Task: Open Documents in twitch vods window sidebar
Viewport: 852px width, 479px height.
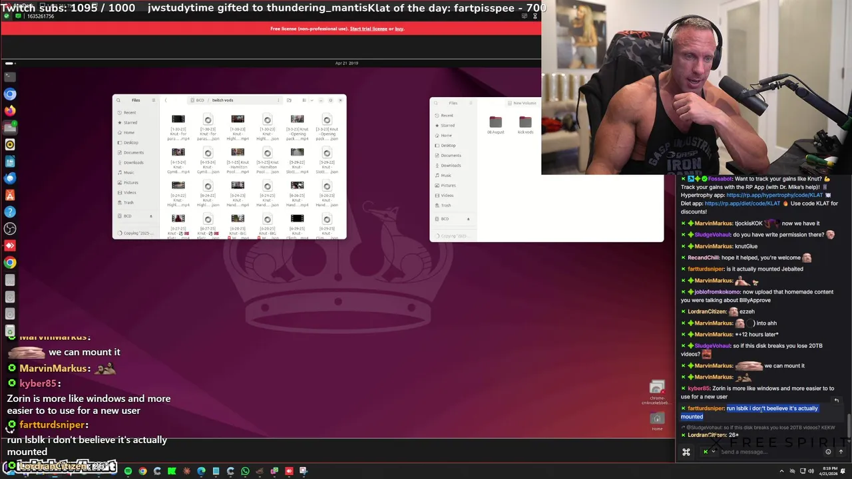Action: tap(136, 152)
